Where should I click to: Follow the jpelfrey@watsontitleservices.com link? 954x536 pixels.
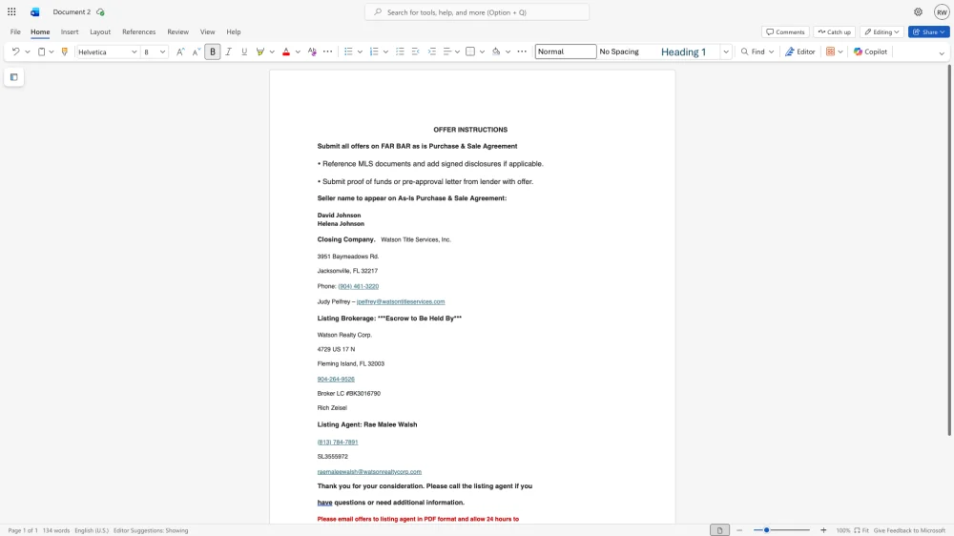[x=401, y=301]
